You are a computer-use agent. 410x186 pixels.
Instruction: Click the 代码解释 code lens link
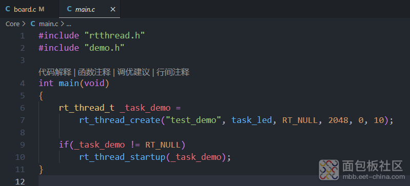coord(55,72)
